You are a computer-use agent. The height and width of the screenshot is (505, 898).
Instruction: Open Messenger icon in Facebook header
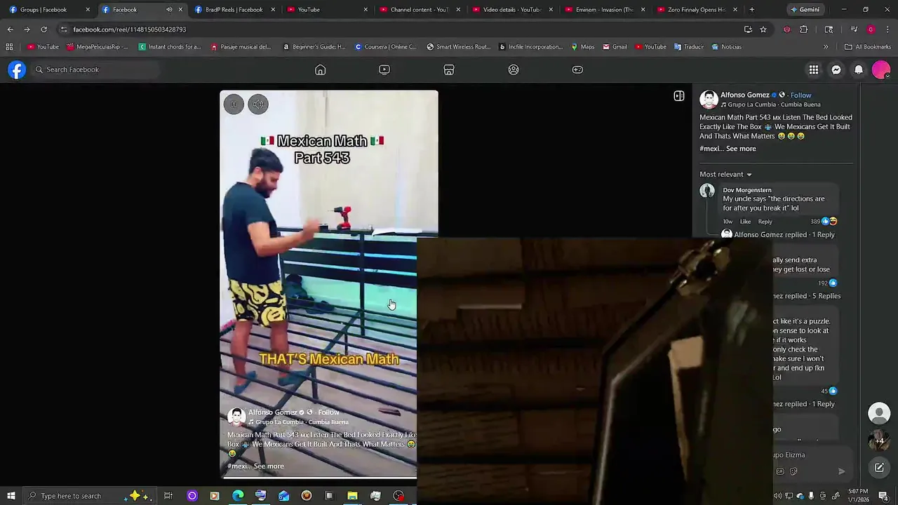[x=836, y=69]
